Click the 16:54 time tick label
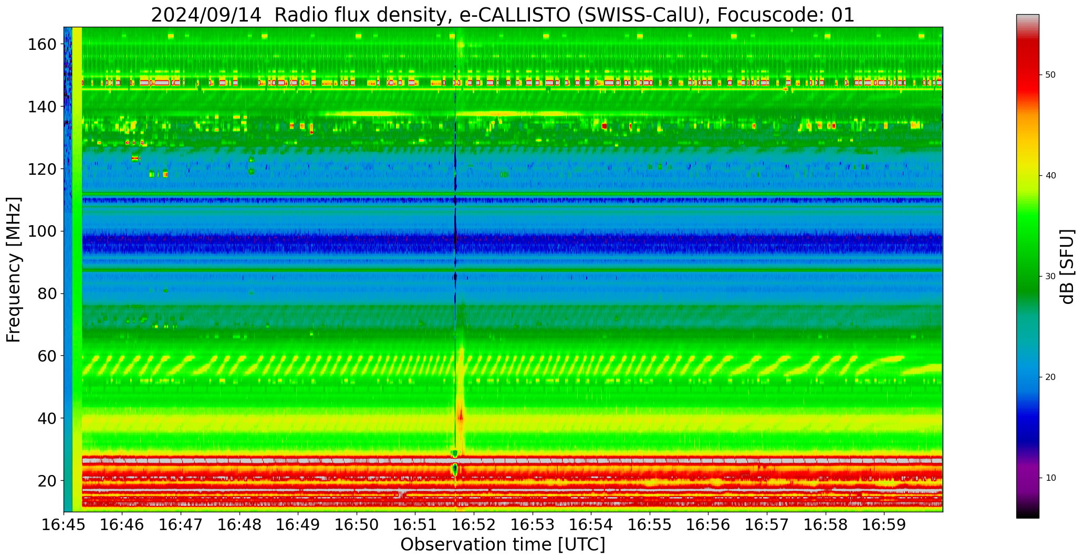 click(x=591, y=525)
